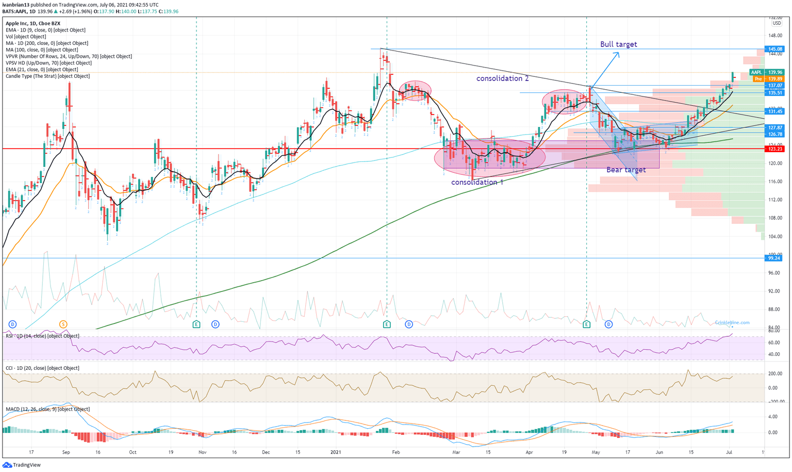This screenshot has height=472, width=792.
Task: Click the 'consolidation 1' annotation label
Action: pyautogui.click(x=477, y=182)
